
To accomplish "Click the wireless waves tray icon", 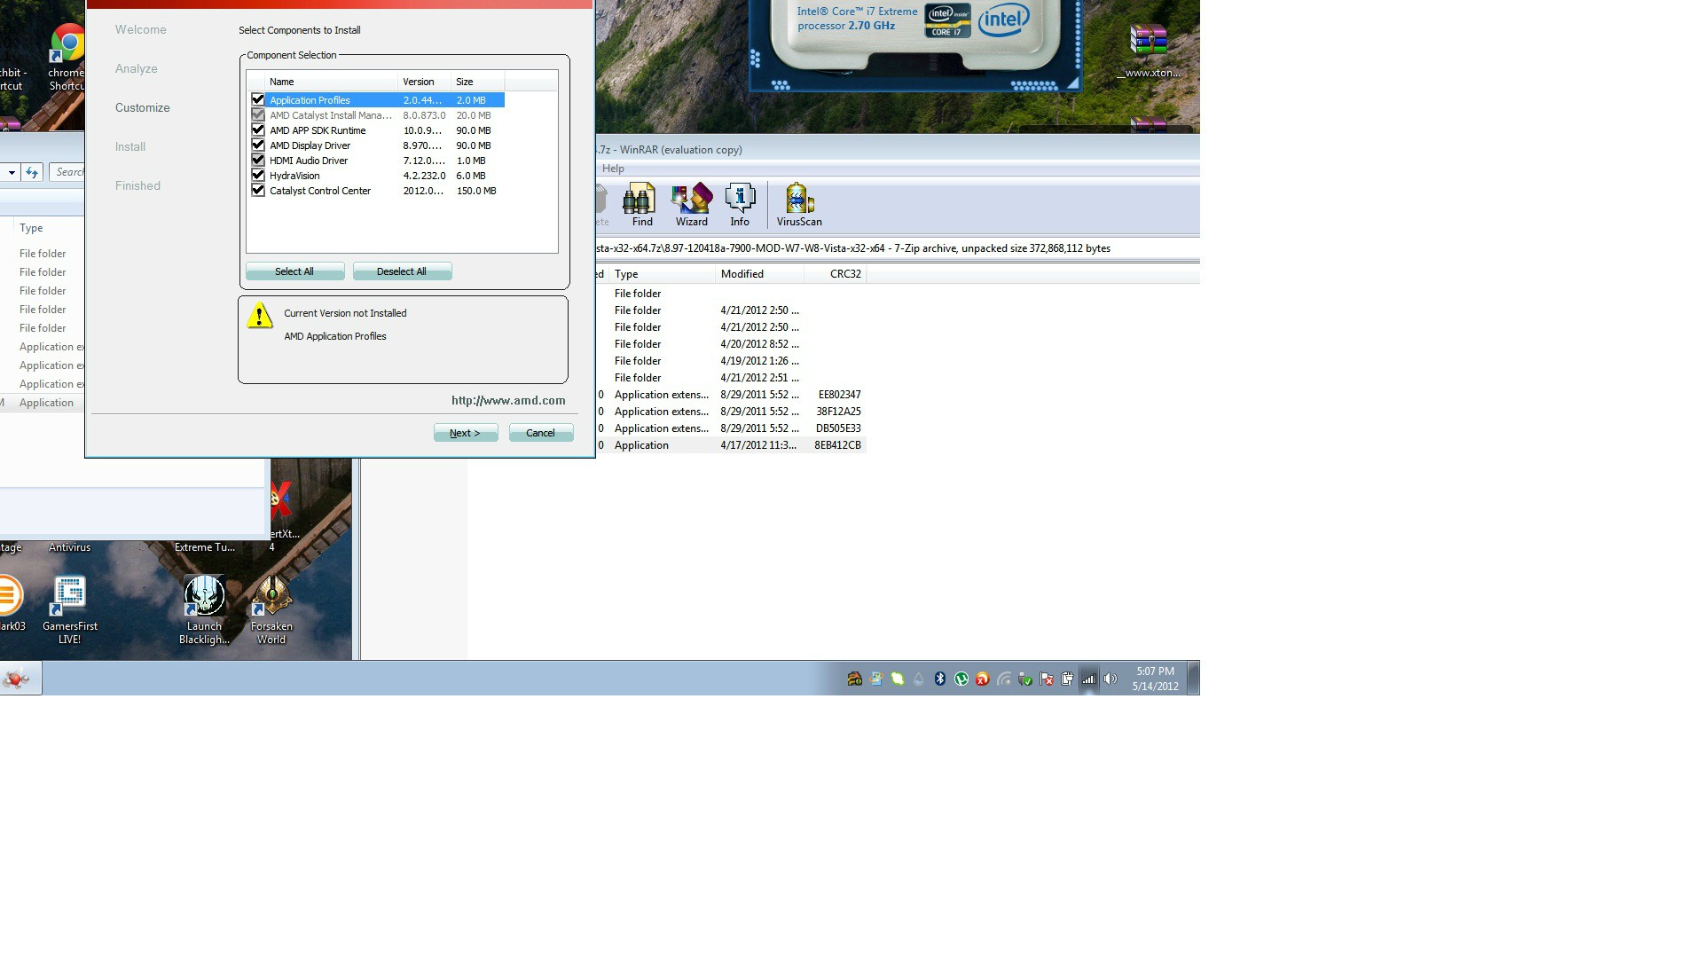I will (x=1004, y=679).
